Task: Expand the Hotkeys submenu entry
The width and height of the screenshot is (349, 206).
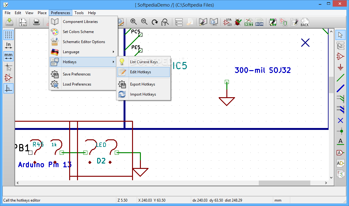Action: [x=83, y=62]
